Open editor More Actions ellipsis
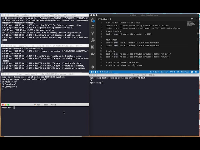Image resolution: width=200 pixels, height=150 pixels. pos(197,19)
